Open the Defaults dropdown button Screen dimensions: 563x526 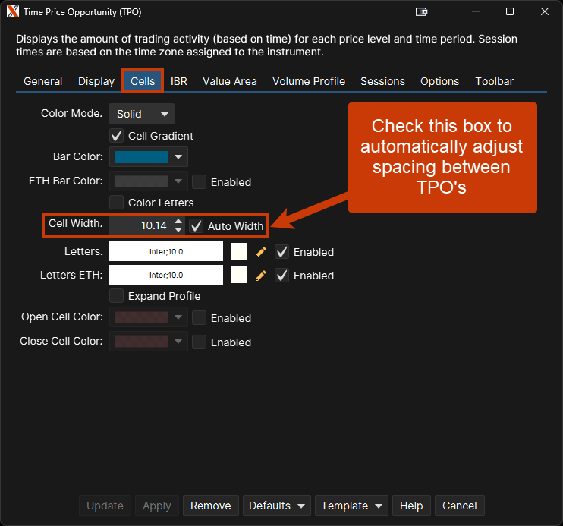pyautogui.click(x=277, y=506)
